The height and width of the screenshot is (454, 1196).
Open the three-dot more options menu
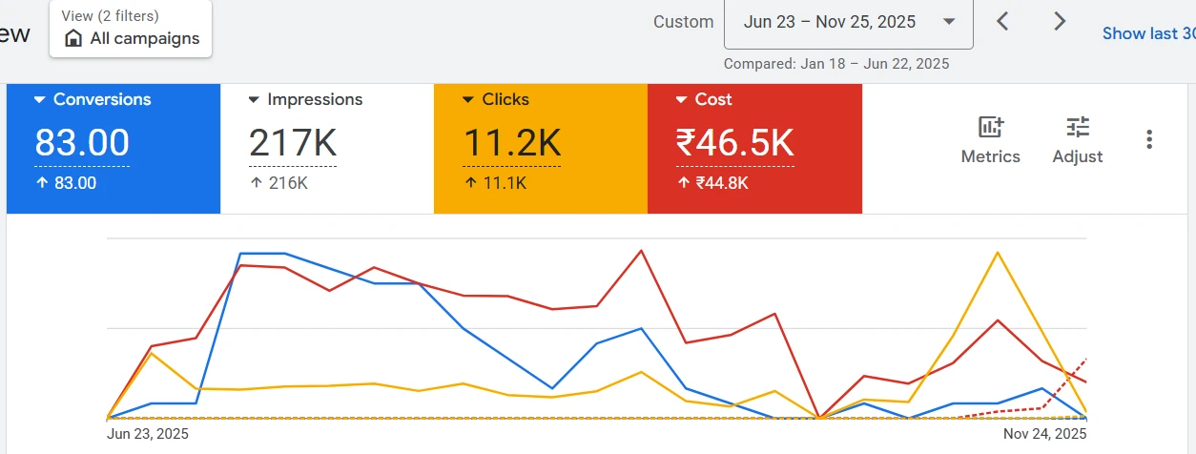[1149, 139]
